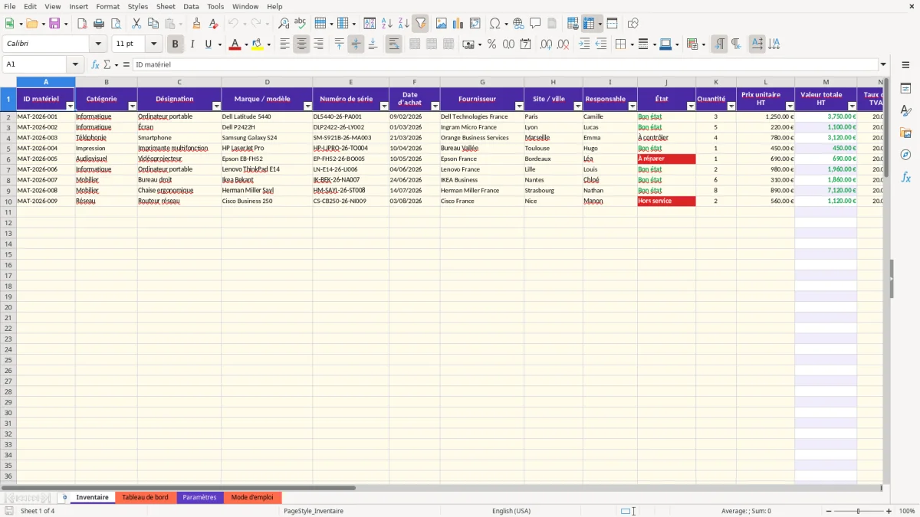The height and width of the screenshot is (517, 920).
Task: Open the Special Character omega icon
Action: coord(495,24)
